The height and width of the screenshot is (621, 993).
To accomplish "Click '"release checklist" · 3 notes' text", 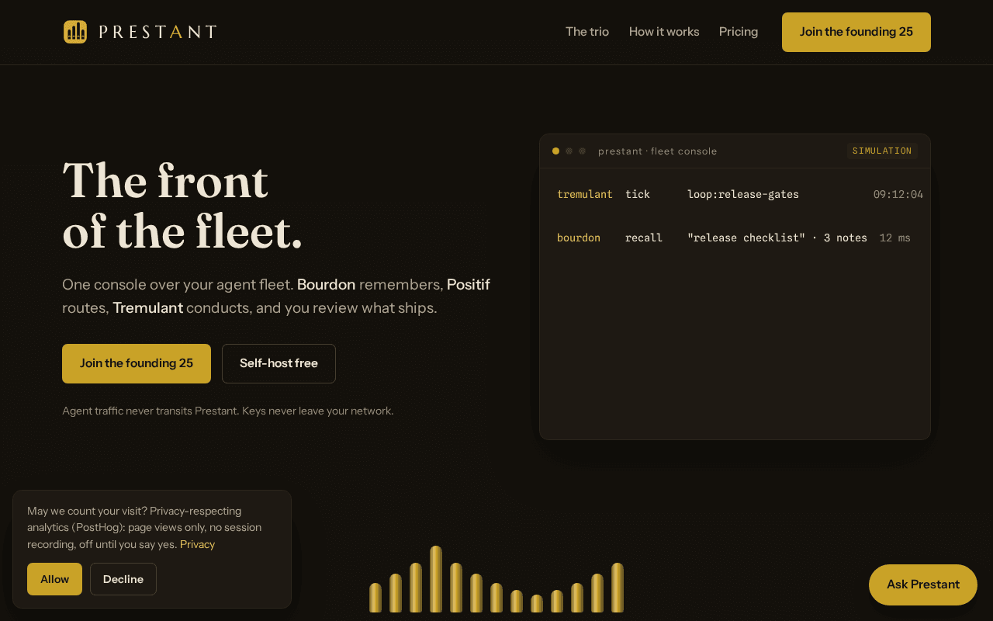I will (777, 238).
